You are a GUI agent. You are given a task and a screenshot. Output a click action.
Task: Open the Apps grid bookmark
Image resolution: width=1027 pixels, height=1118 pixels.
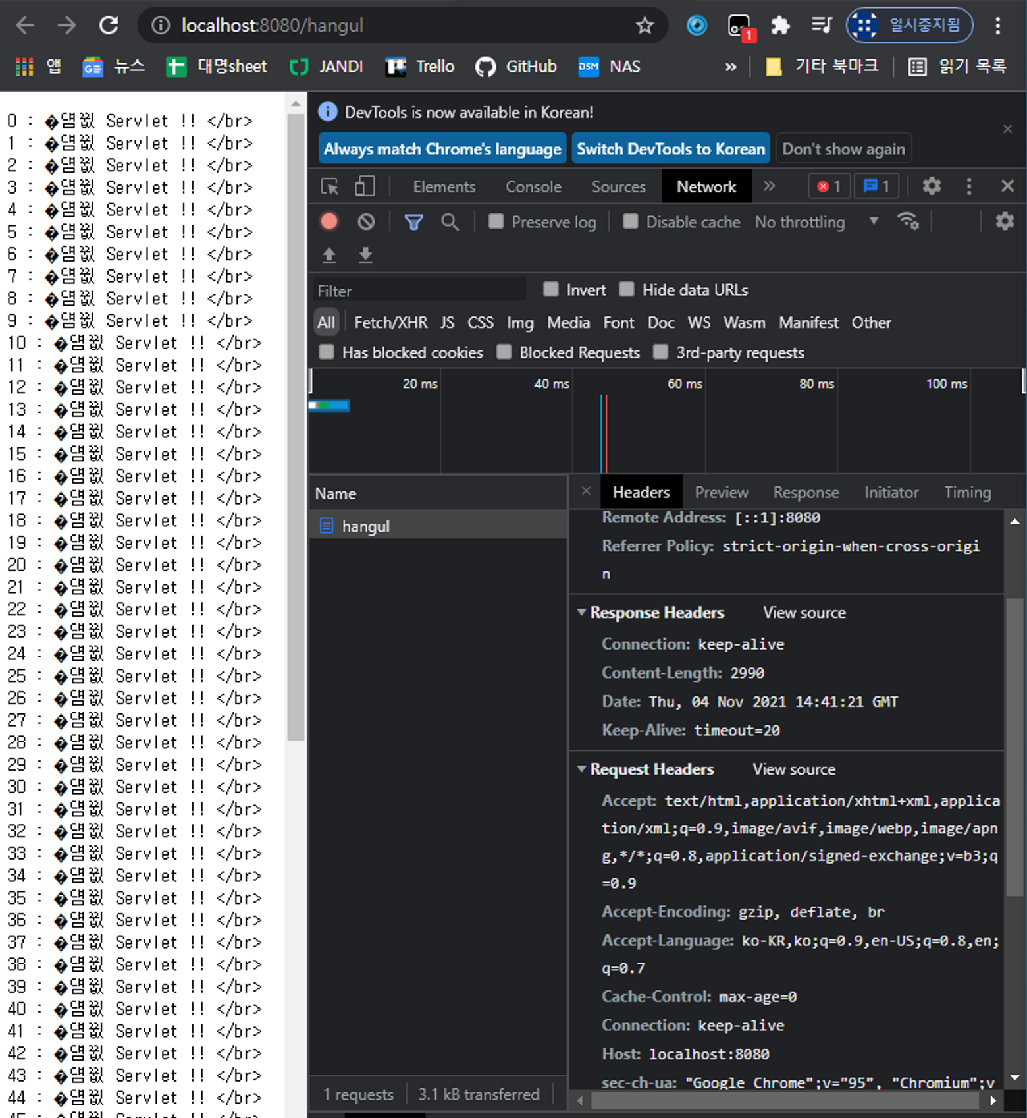pyautogui.click(x=38, y=67)
